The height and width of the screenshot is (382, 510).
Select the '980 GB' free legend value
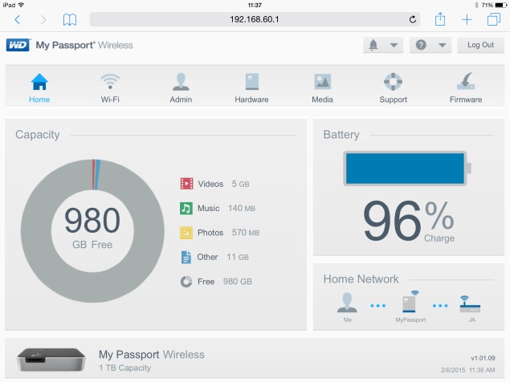[238, 282]
